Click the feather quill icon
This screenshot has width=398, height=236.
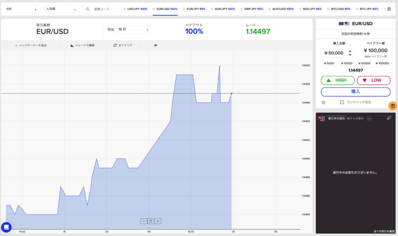pyautogui.click(x=389, y=118)
